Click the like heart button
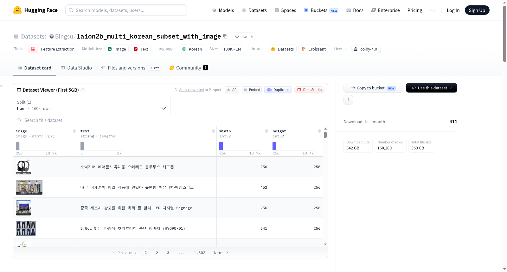 [241, 36]
